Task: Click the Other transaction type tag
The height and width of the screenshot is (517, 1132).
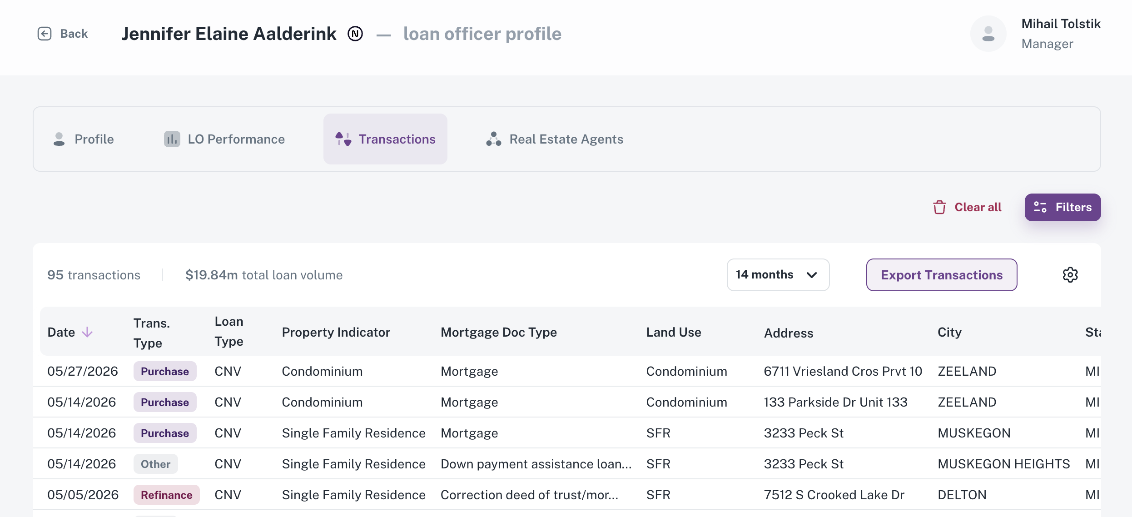Action: point(156,464)
